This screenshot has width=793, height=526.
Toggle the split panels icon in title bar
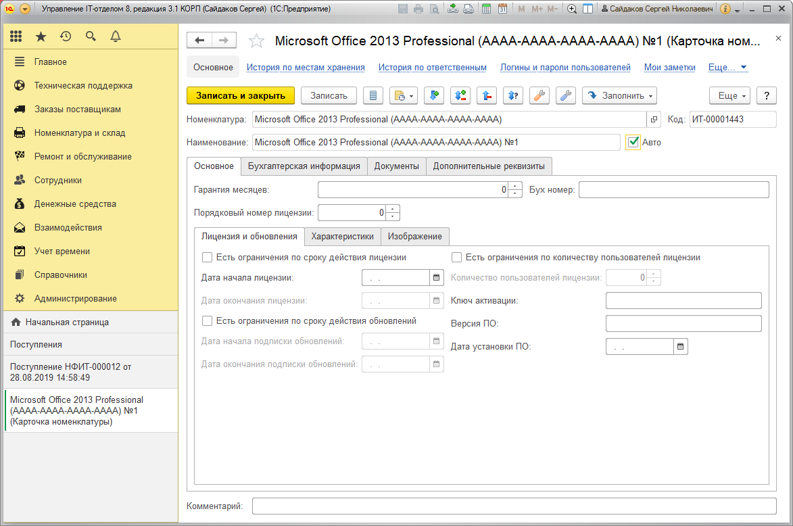pos(587,9)
